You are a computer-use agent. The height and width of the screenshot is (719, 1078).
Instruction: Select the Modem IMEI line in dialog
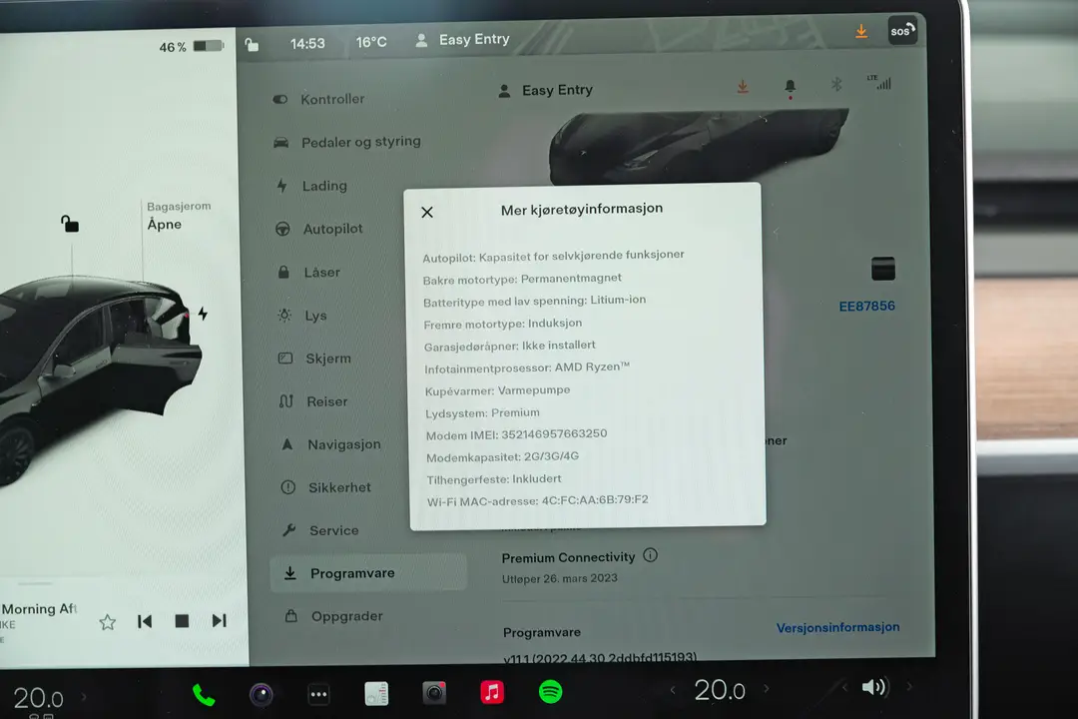coord(516,434)
